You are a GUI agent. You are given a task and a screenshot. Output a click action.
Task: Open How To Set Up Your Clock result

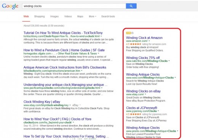point(66,136)
